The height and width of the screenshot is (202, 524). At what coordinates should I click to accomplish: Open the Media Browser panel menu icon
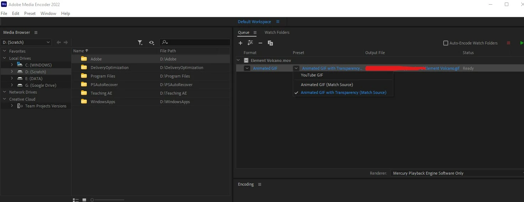coord(36,32)
